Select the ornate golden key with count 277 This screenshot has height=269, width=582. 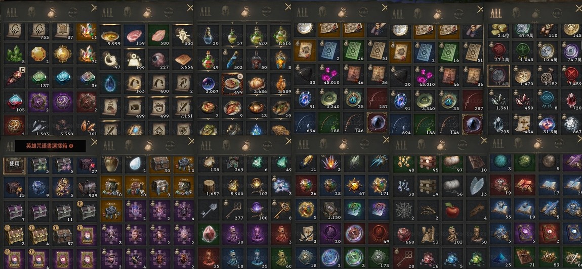tap(232, 211)
